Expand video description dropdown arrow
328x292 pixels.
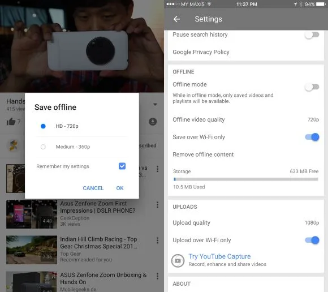coord(155,104)
